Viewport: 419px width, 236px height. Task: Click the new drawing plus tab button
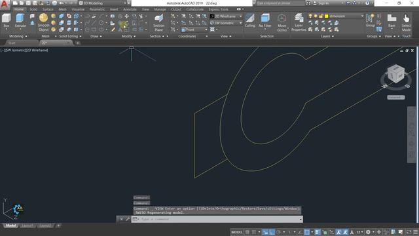(77, 43)
